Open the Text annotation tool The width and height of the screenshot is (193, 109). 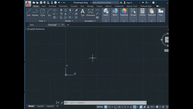83,12
